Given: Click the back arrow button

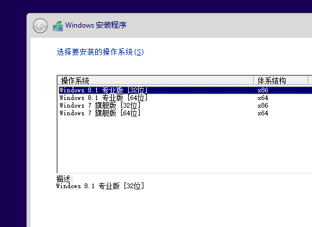Looking at the screenshot, I should point(40,26).
